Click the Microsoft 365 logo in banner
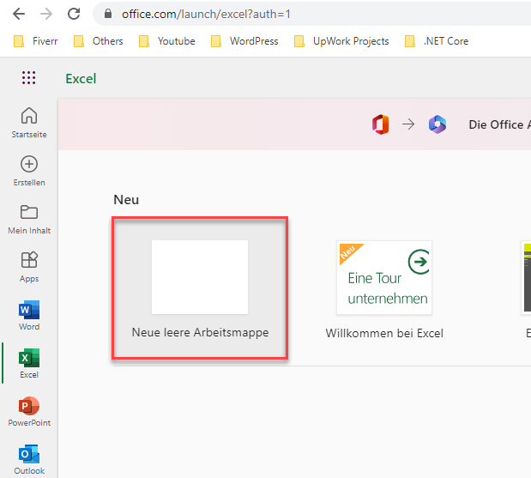 (437, 124)
